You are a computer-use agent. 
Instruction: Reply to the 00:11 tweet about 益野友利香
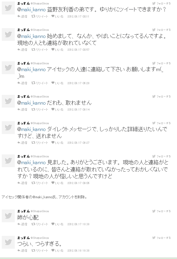(22, 16)
